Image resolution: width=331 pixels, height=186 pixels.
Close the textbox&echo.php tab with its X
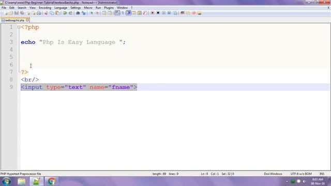[x=27, y=20]
